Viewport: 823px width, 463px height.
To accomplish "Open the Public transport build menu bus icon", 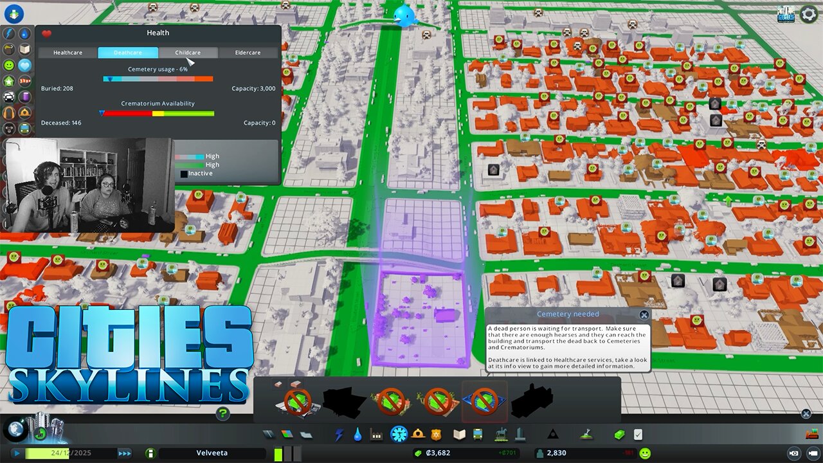I will click(478, 435).
